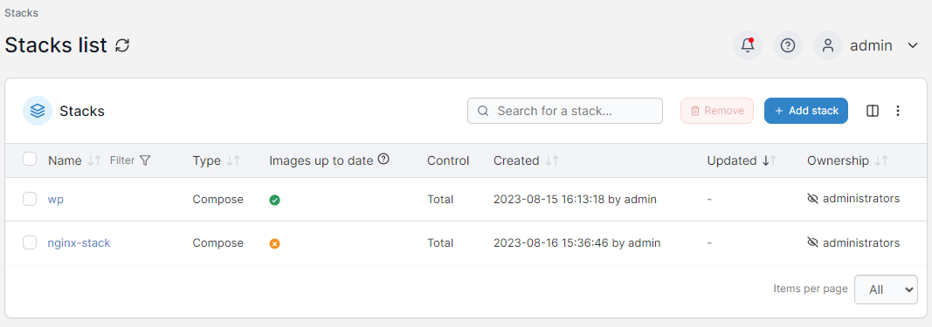The height and width of the screenshot is (327, 932).
Task: Tick the nginx-stack row checkbox
Action: (30, 242)
